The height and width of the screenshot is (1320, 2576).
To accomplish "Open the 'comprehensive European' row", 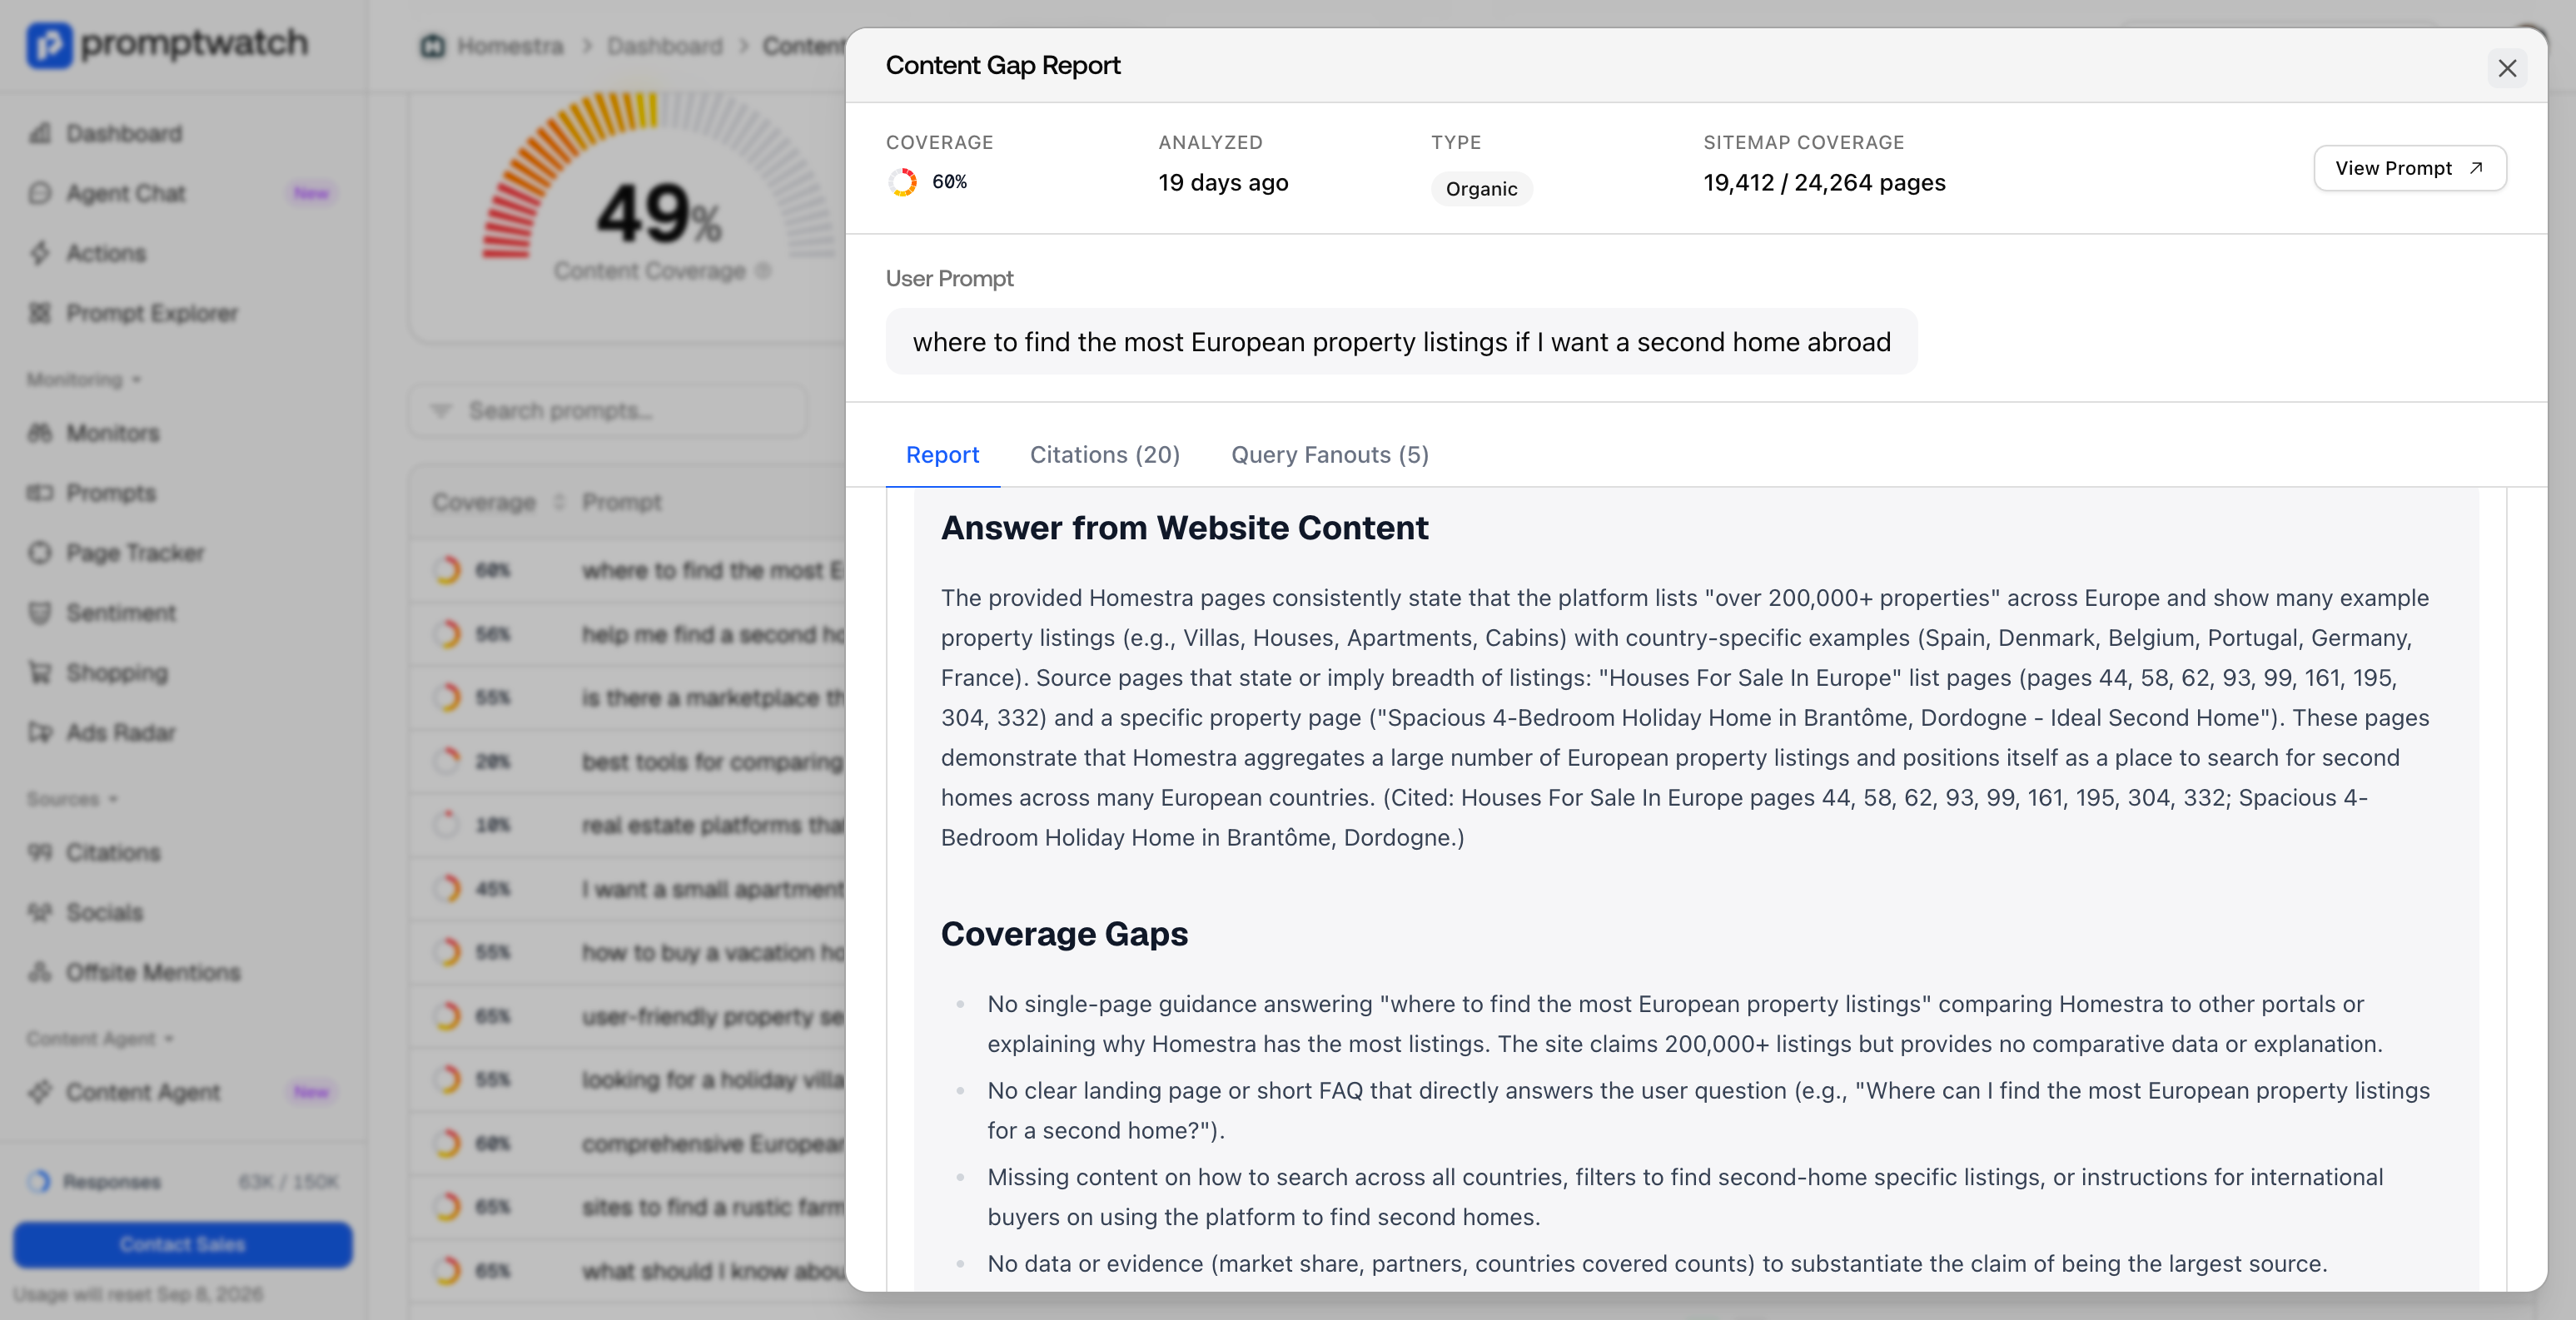I will (628, 1143).
